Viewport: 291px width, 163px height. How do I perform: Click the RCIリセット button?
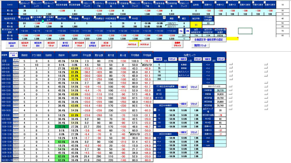click(x=145, y=45)
